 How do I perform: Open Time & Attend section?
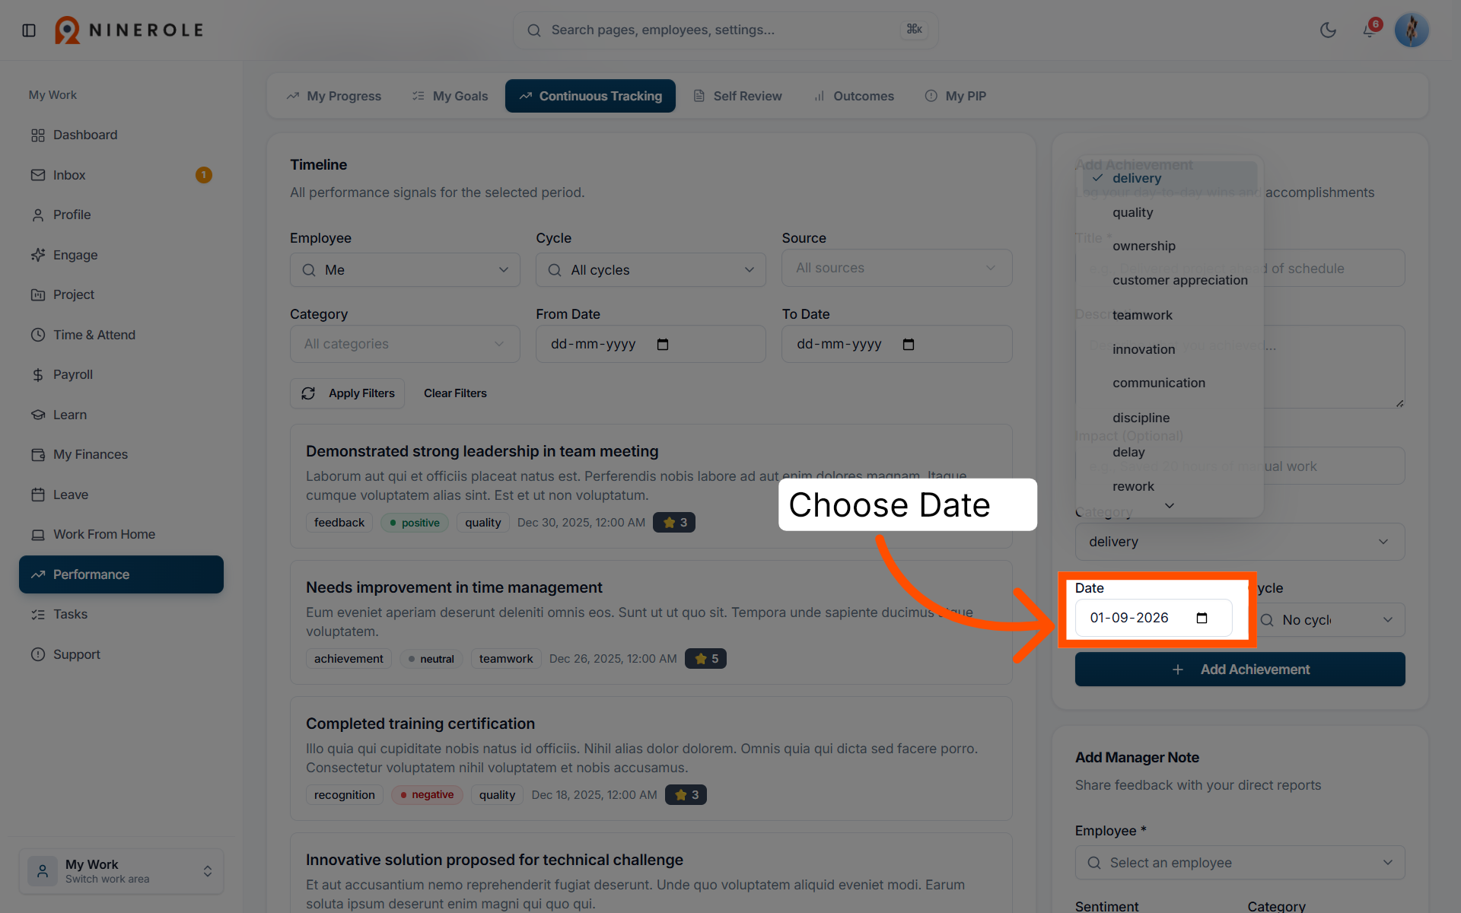(122, 335)
